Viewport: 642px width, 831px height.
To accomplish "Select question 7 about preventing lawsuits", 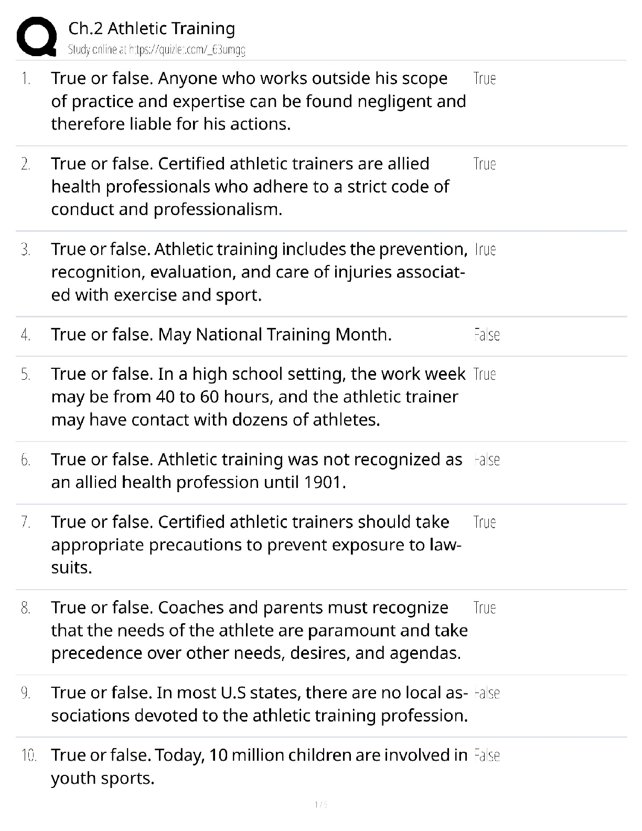I will tap(256, 545).
